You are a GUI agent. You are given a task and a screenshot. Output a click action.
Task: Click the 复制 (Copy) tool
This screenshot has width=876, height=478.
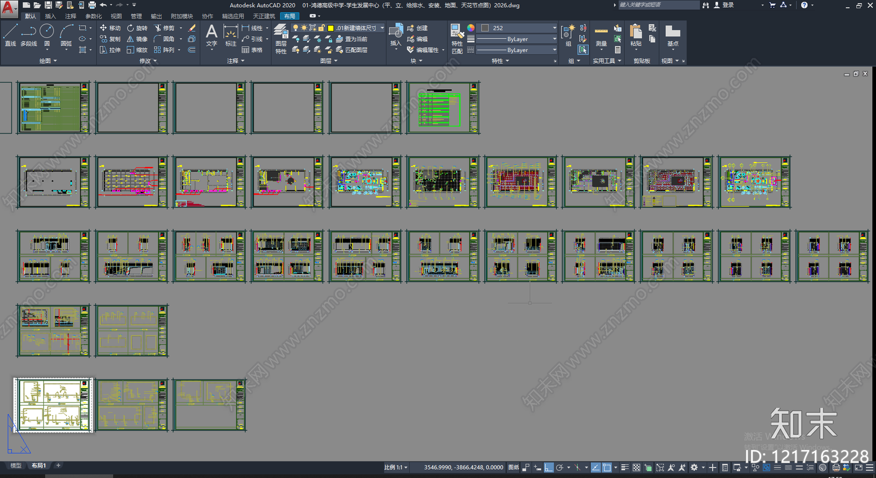pos(109,39)
